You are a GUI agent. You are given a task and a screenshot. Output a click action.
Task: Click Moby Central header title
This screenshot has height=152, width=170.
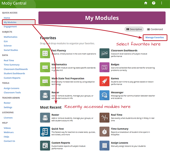coord(14,3)
